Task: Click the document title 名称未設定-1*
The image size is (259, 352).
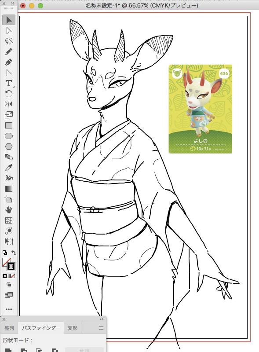Action: [x=102, y=5]
